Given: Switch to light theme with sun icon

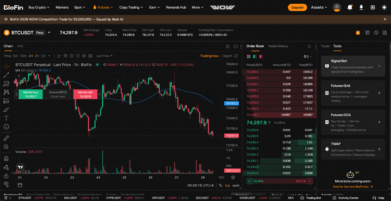Looking at the screenshot, I should click(x=384, y=8).
